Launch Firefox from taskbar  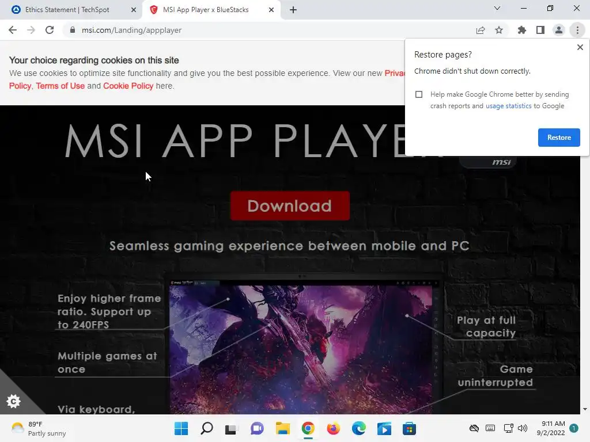[x=334, y=429]
